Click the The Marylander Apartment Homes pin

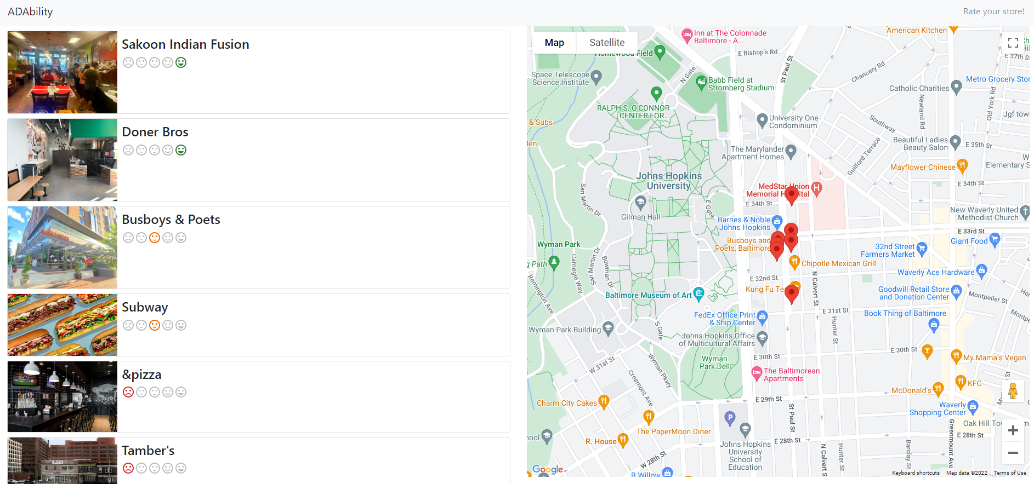tap(791, 152)
